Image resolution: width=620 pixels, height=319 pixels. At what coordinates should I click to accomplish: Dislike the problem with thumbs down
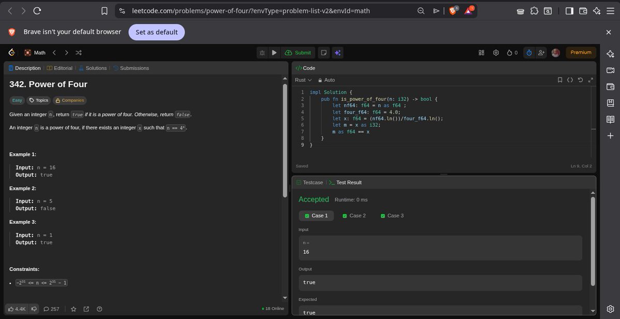pos(34,309)
